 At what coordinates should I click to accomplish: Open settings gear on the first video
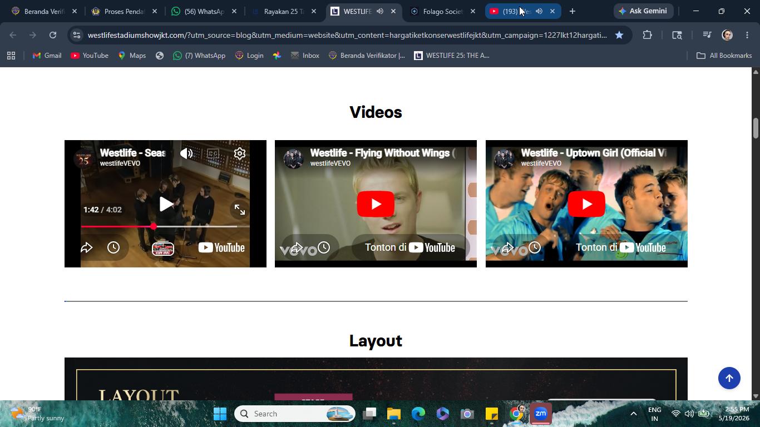point(240,153)
